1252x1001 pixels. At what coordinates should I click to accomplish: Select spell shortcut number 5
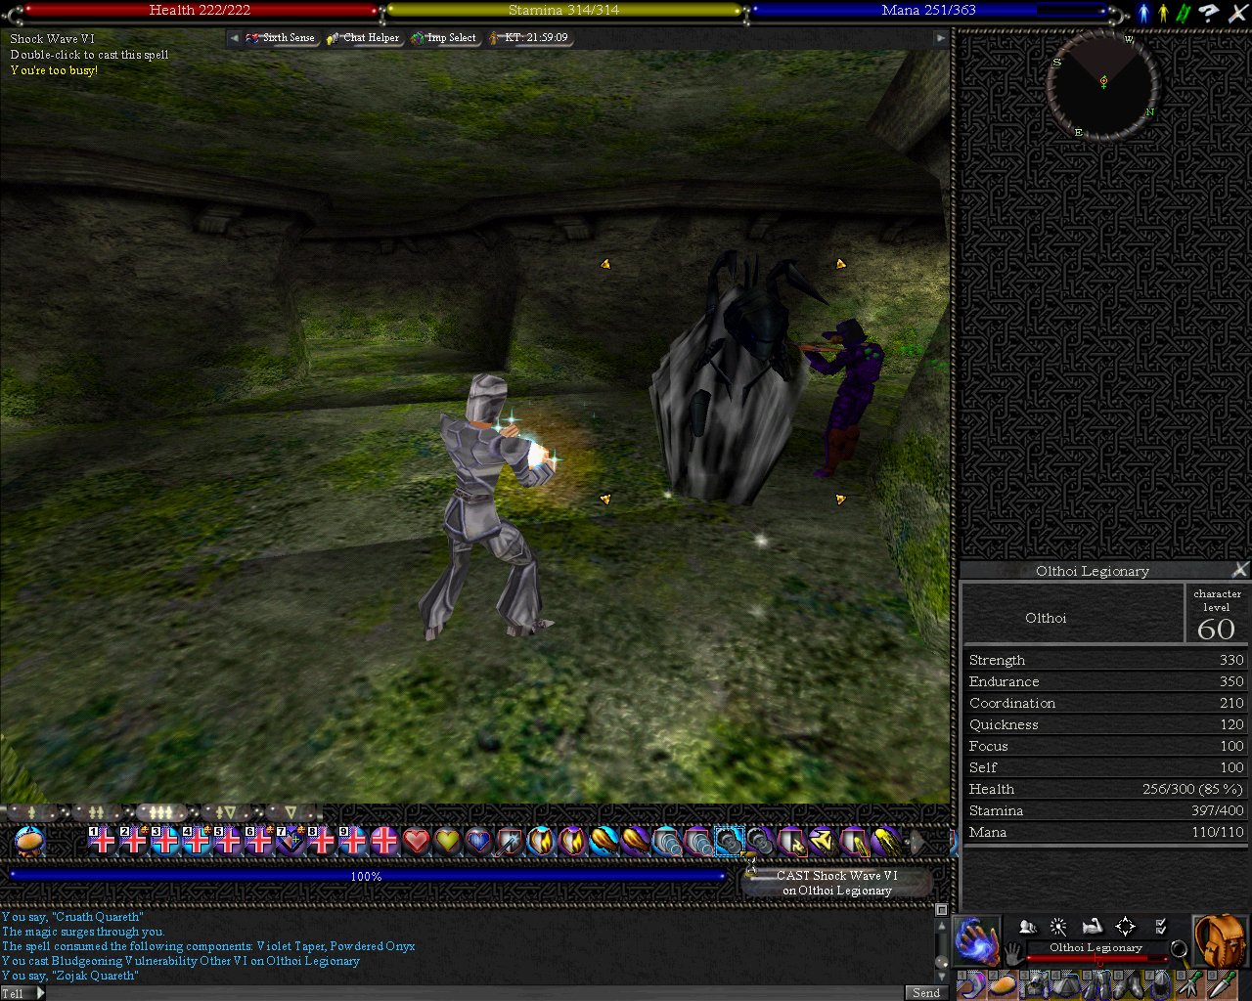coord(228,840)
